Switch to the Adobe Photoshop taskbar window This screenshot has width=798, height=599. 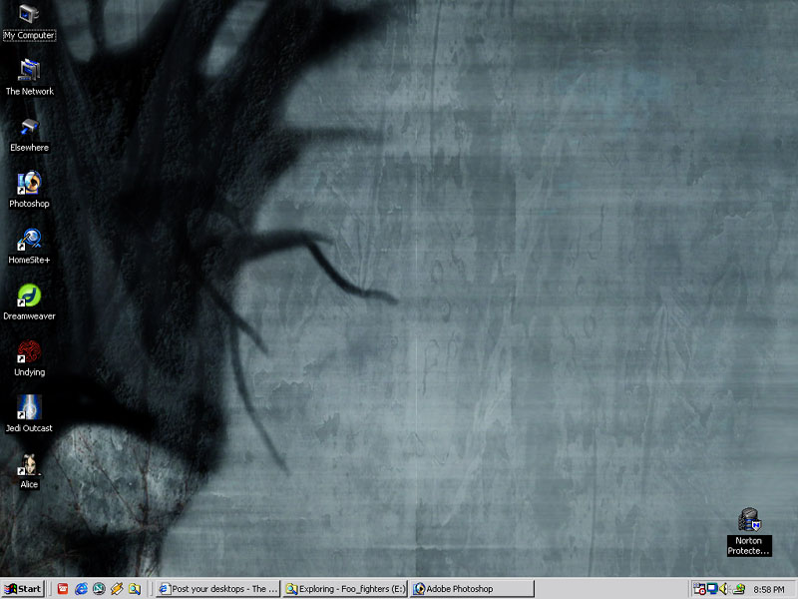472,589
